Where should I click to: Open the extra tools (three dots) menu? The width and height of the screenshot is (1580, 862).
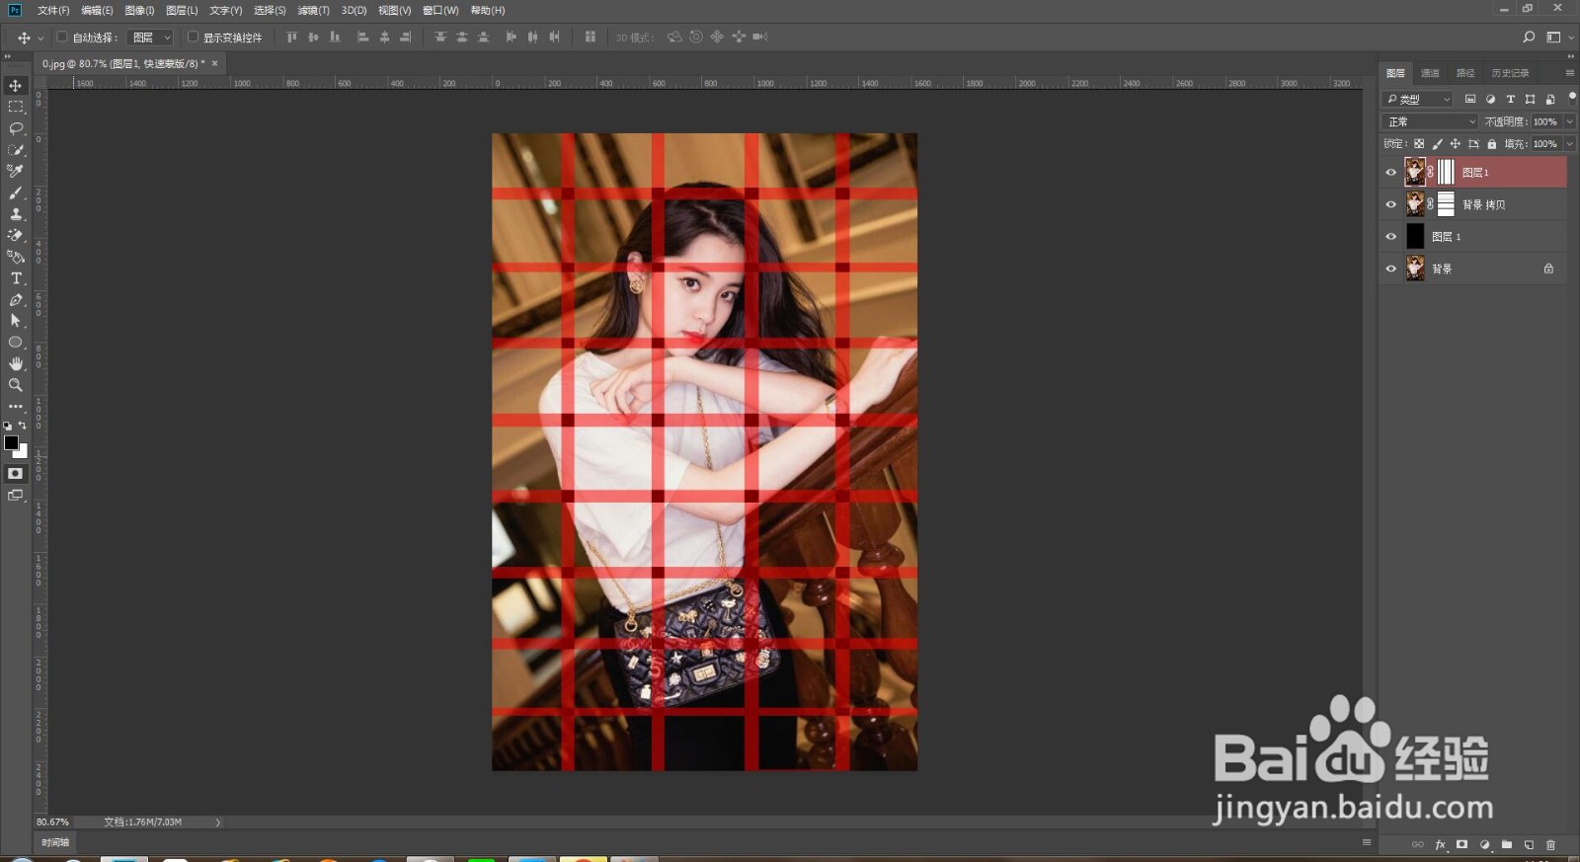click(16, 407)
